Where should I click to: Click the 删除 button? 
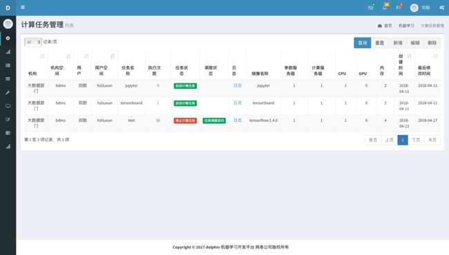(x=432, y=43)
